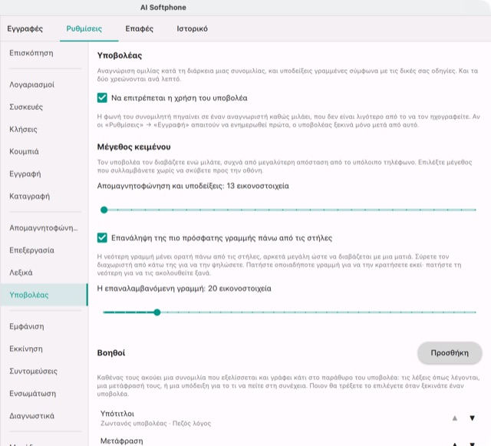The width and height of the screenshot is (491, 446).
Task: Open Επεξεργασία settings section
Action: (44, 250)
